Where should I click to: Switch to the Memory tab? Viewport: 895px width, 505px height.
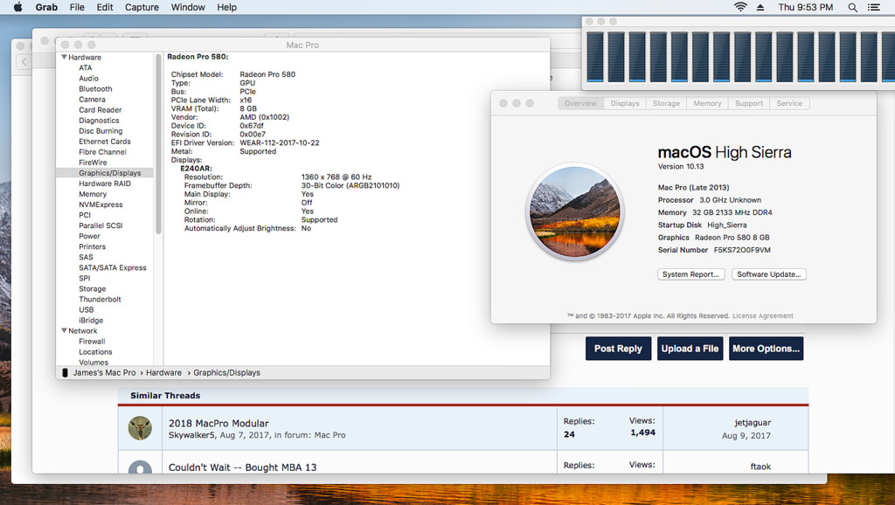[707, 103]
